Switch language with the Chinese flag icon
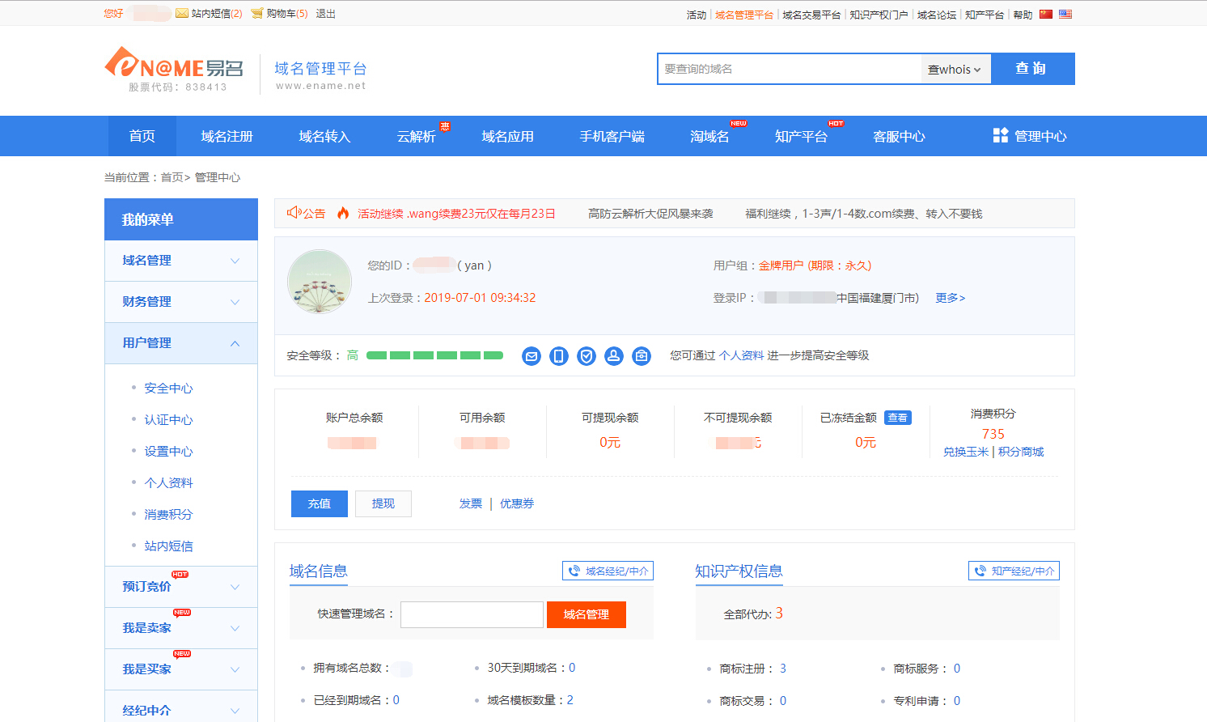Screen dimensions: 1207x722 point(1046,14)
